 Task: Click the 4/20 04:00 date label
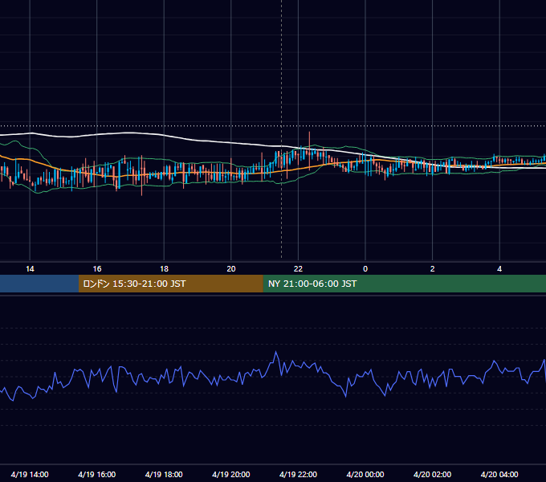tap(499, 474)
